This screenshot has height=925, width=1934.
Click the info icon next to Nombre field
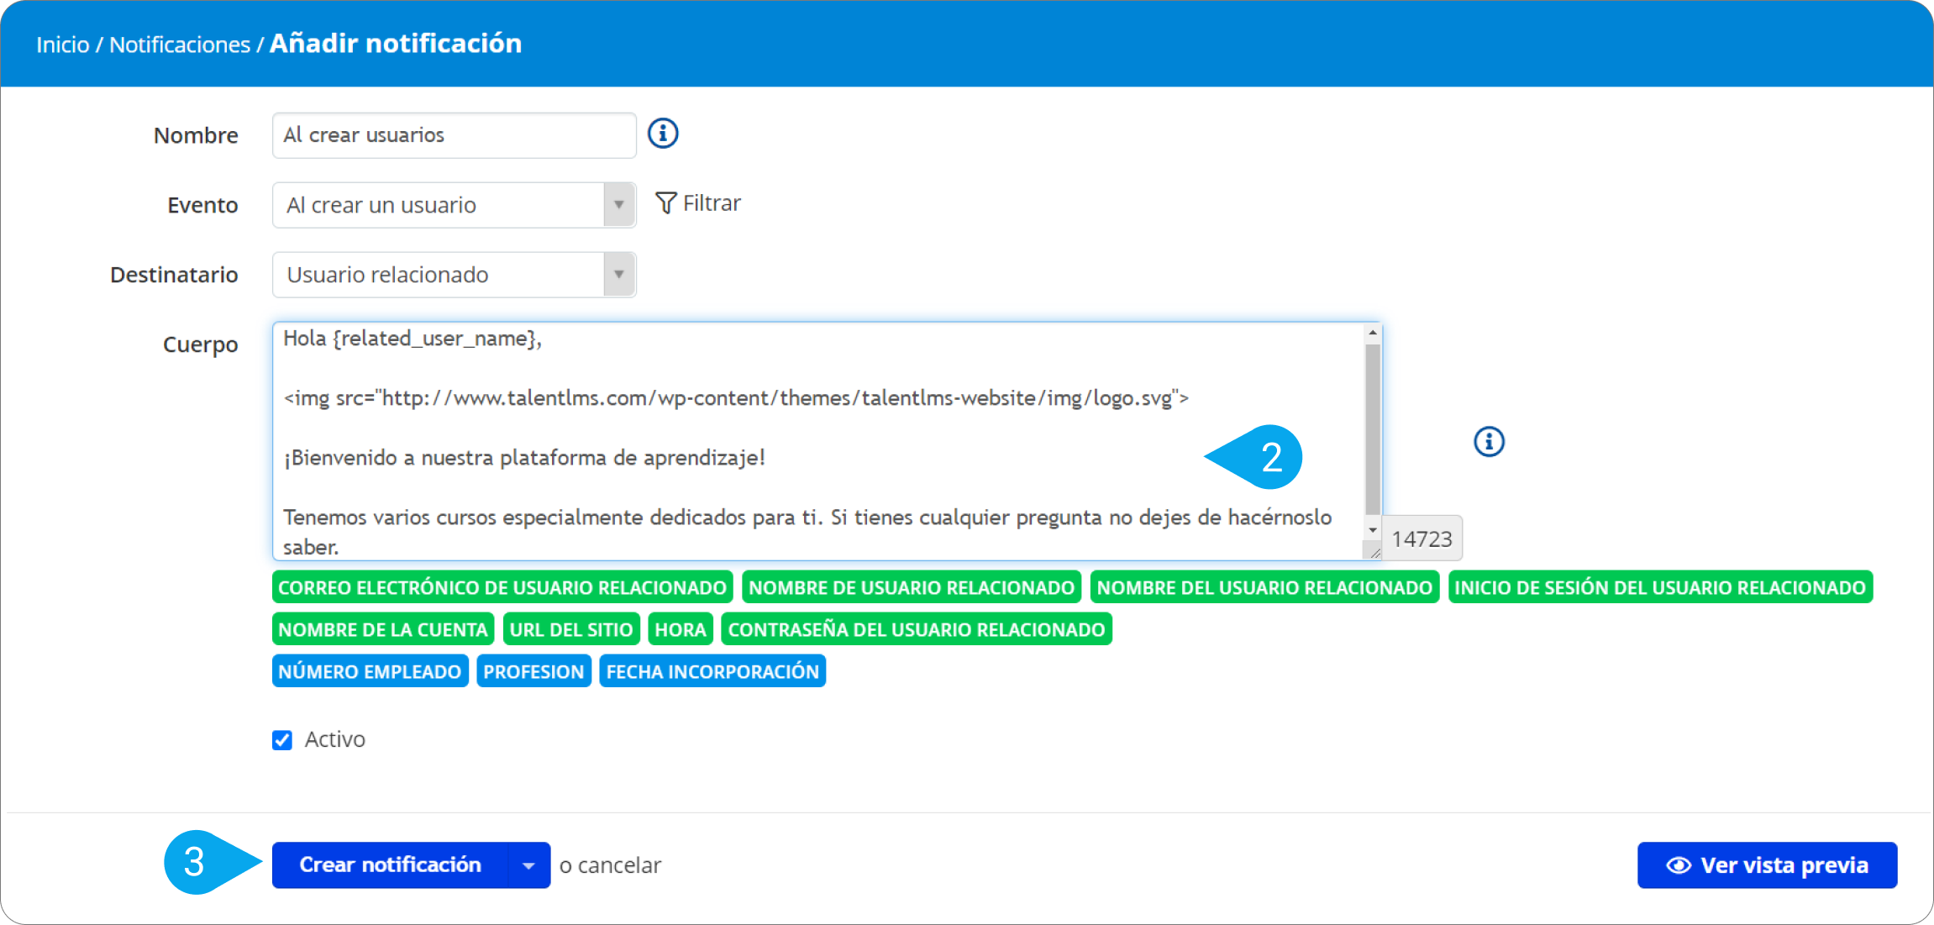[x=663, y=134]
